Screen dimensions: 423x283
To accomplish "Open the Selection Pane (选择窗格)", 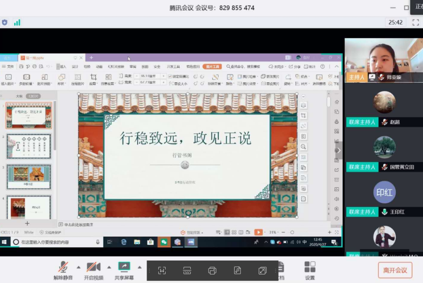I will coord(319,80).
